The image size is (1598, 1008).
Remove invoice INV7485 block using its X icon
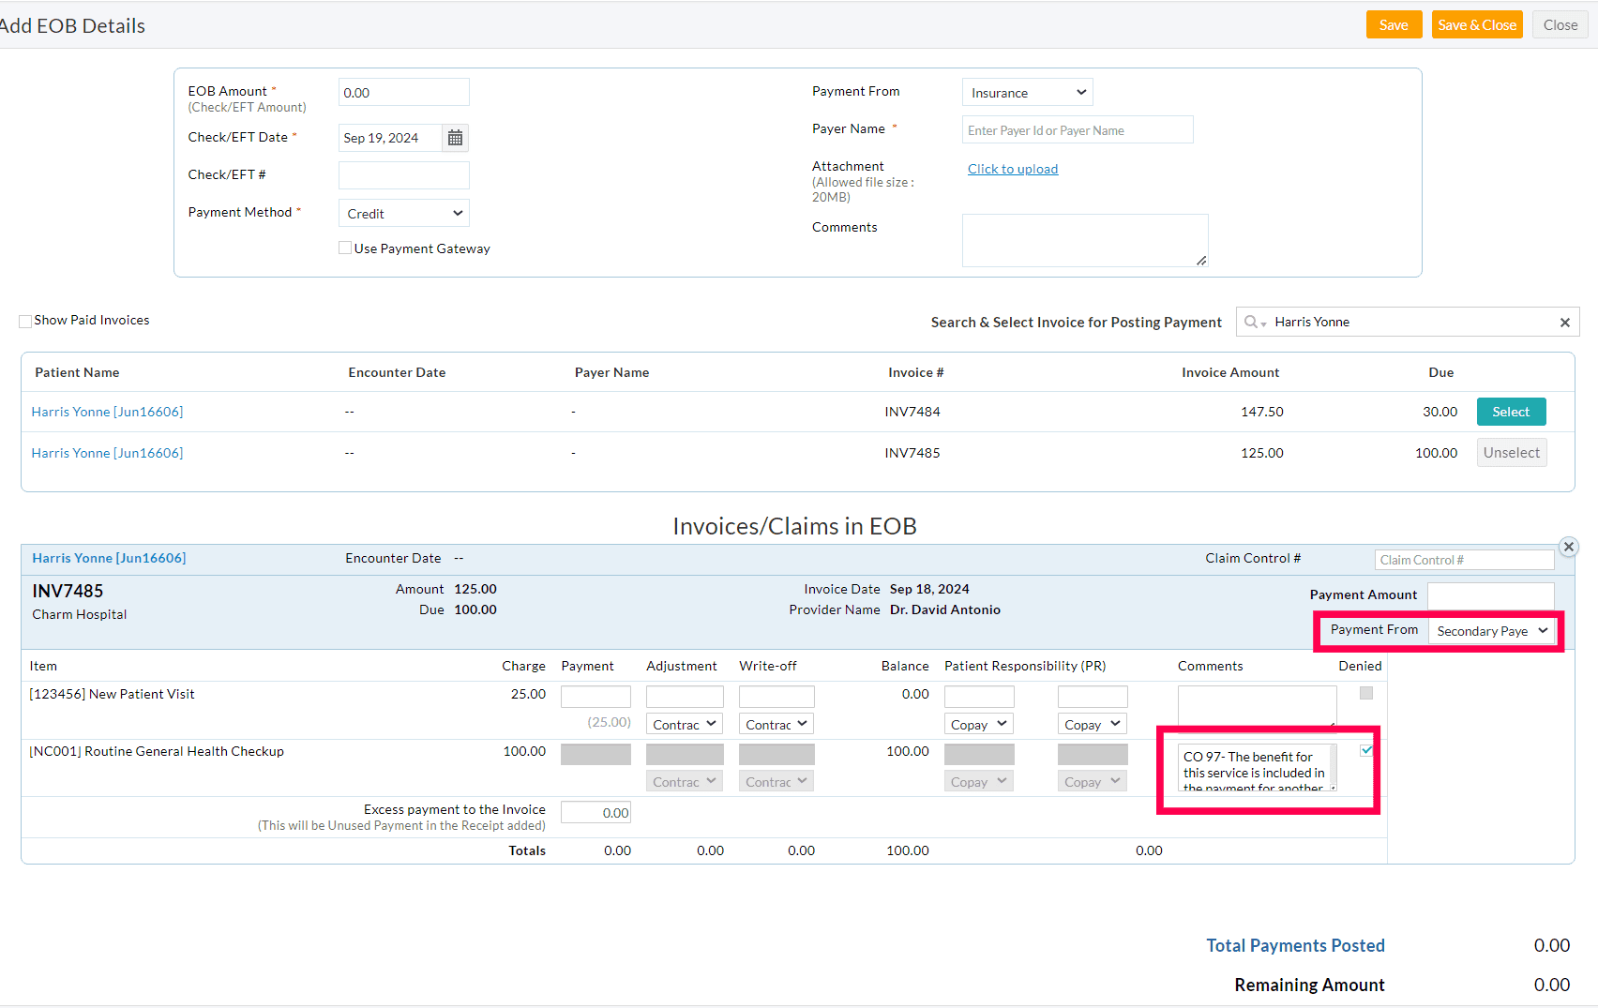pyautogui.click(x=1568, y=547)
